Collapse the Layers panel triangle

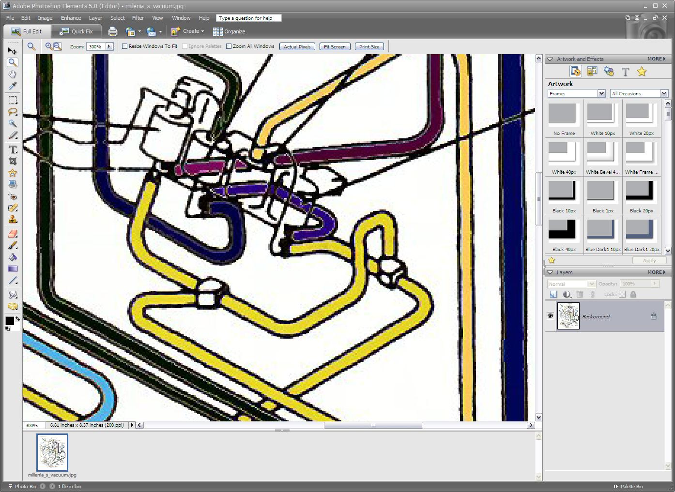tap(550, 272)
